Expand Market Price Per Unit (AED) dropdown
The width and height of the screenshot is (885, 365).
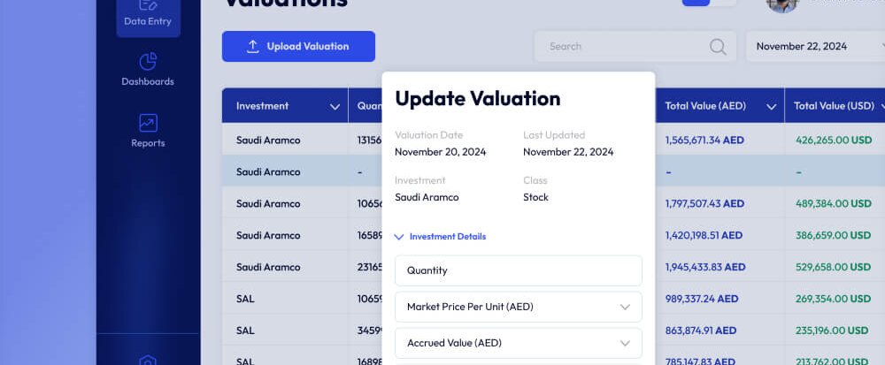[x=625, y=307]
